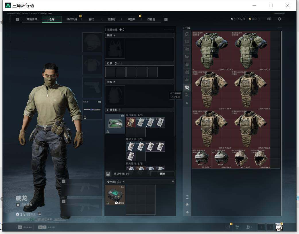Click the help mark beside 背包
This screenshot has width=299, height=234.
pos(114,82)
